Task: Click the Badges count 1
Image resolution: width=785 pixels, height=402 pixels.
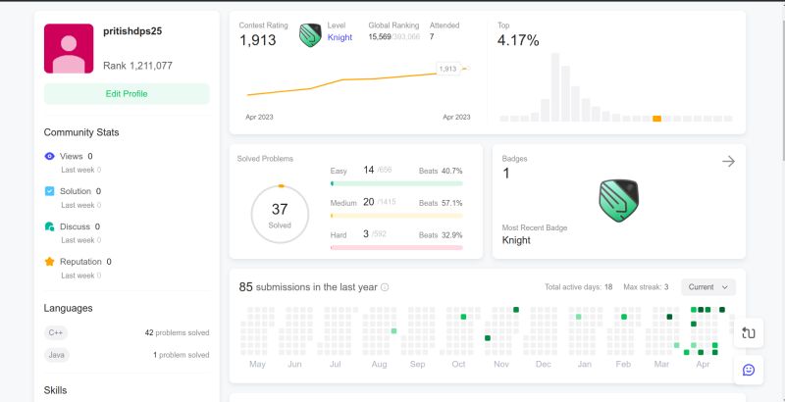Action: coord(505,174)
